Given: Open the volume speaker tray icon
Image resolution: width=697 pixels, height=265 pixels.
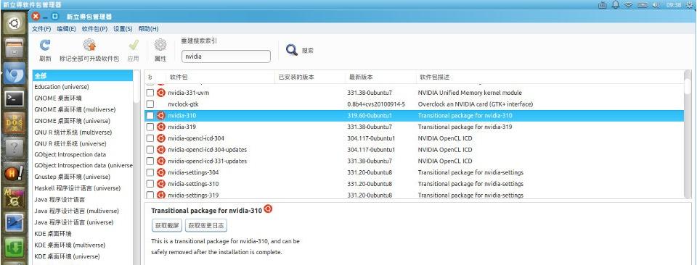Looking at the screenshot, I should coord(656,5).
